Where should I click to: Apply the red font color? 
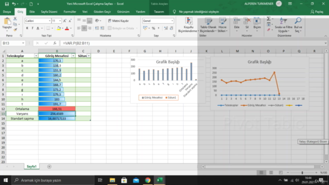point(67,28)
